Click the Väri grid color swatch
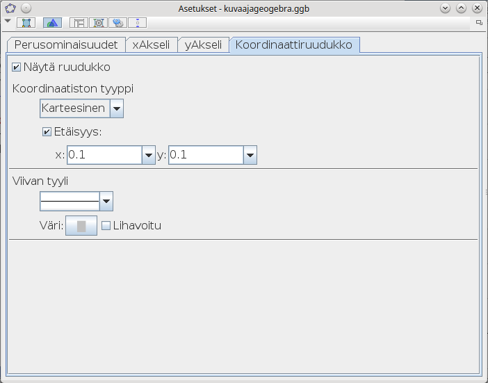 click(x=81, y=226)
